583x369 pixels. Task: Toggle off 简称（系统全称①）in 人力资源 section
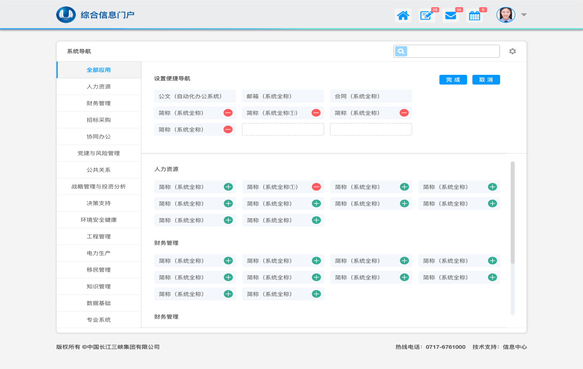[x=316, y=187]
